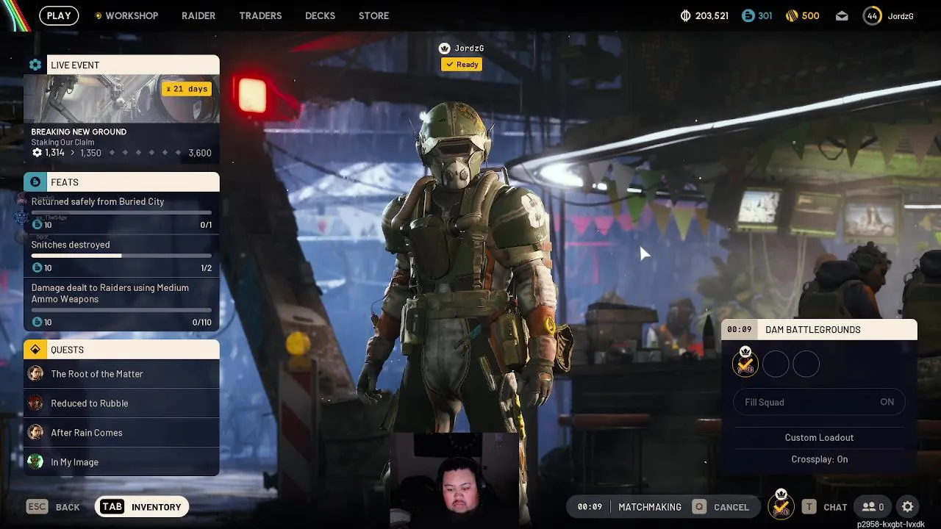Click the ESC BACK button
This screenshot has height=529, width=941.
coord(53,507)
